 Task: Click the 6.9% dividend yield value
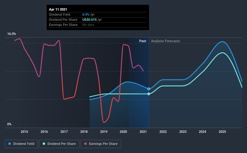(x=86, y=14)
